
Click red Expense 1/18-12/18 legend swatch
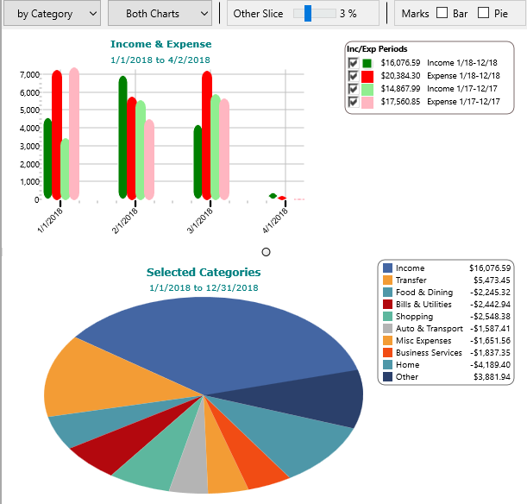coord(367,76)
